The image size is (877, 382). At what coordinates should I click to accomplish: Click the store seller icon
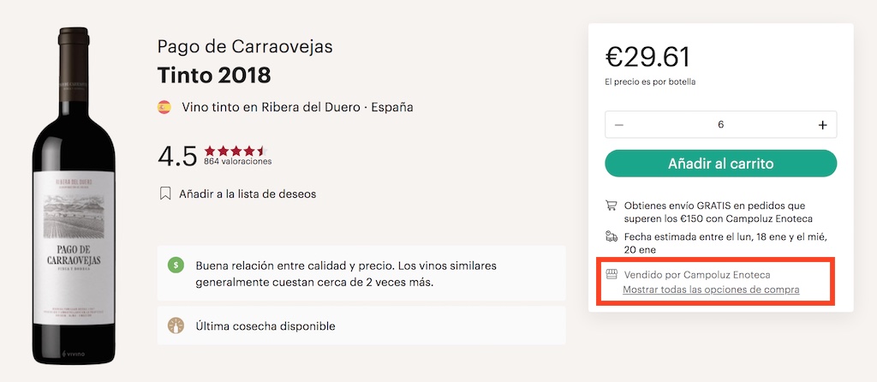[612, 275]
